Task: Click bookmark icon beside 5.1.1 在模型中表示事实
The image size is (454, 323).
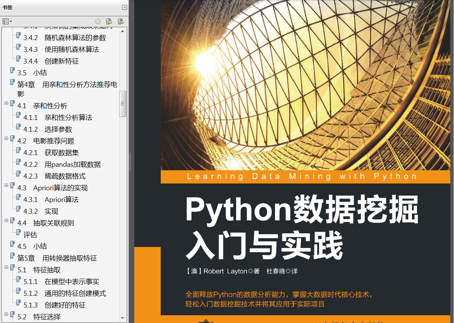Action: (18, 280)
